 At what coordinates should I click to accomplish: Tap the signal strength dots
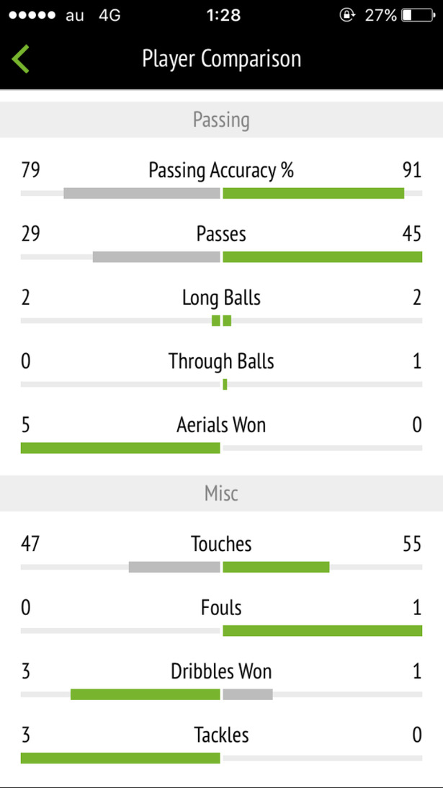pyautogui.click(x=32, y=16)
